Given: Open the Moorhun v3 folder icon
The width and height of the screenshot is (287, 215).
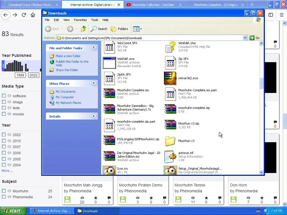Looking at the screenshot, I should (x=170, y=141).
